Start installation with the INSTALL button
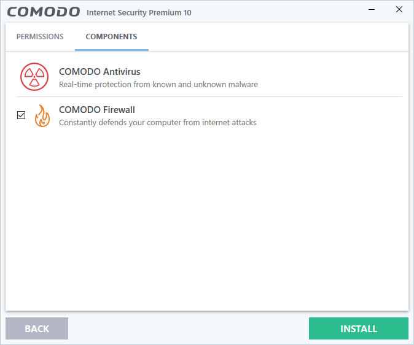 coord(358,328)
